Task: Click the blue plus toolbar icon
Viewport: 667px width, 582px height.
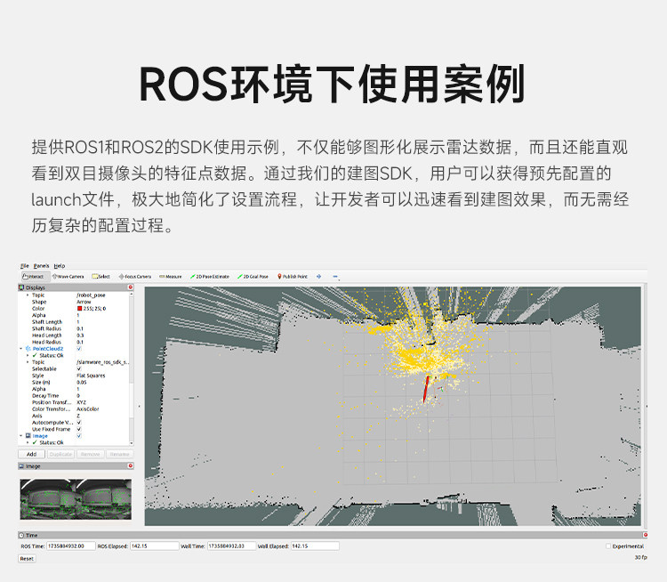Action: (x=319, y=277)
